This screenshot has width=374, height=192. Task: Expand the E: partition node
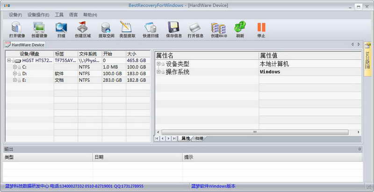[15, 80]
